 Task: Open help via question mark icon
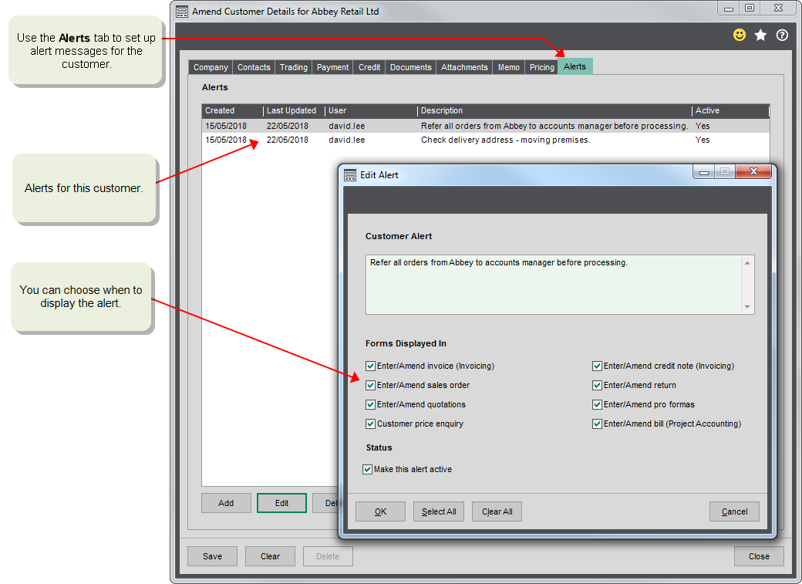click(x=782, y=35)
